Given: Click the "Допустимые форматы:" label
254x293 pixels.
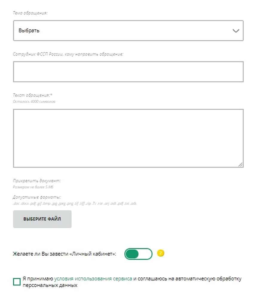Looking at the screenshot, I should click(x=37, y=197).
